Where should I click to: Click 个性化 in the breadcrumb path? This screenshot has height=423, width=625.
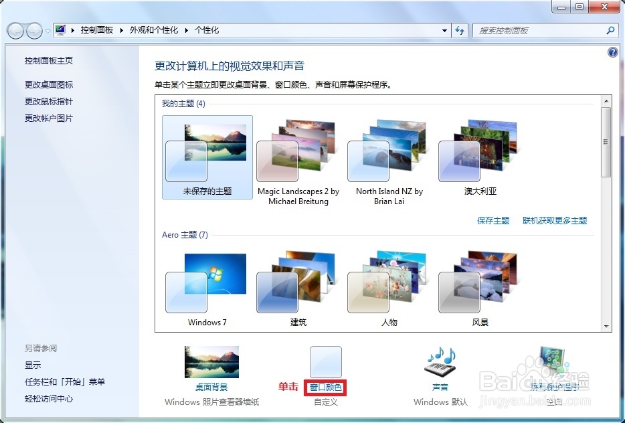[x=207, y=30]
